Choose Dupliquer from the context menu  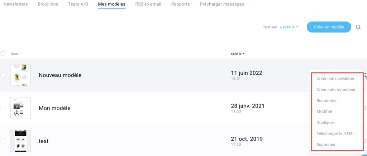coord(325,123)
